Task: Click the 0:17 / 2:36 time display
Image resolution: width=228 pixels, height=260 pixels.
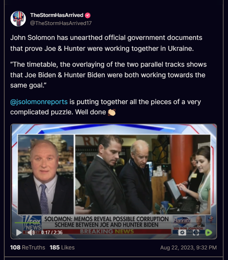Action: (52, 232)
